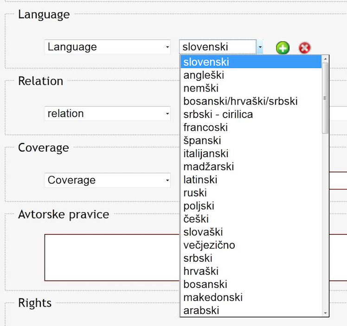Pick italijanski in the dropdown list
This screenshot has height=326, width=347.
click(x=206, y=154)
